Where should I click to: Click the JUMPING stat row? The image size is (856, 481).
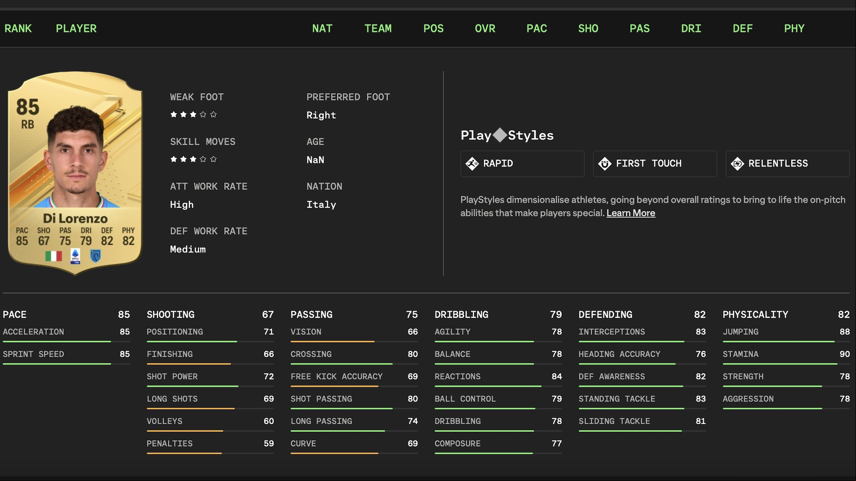786,334
